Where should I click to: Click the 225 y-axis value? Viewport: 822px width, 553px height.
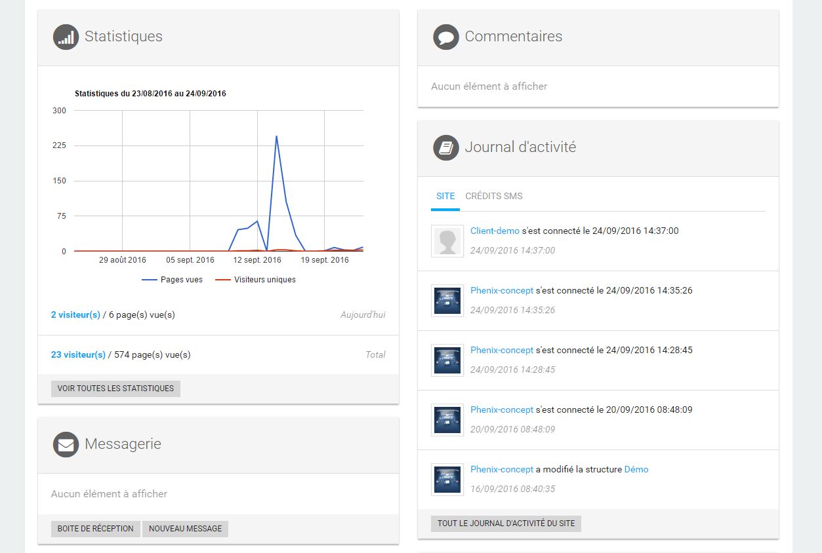(60, 145)
